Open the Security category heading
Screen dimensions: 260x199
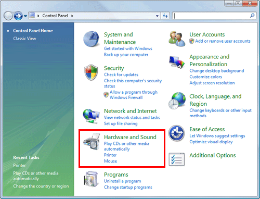tap(114, 68)
